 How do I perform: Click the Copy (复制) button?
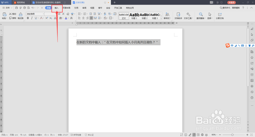pos(12,18)
